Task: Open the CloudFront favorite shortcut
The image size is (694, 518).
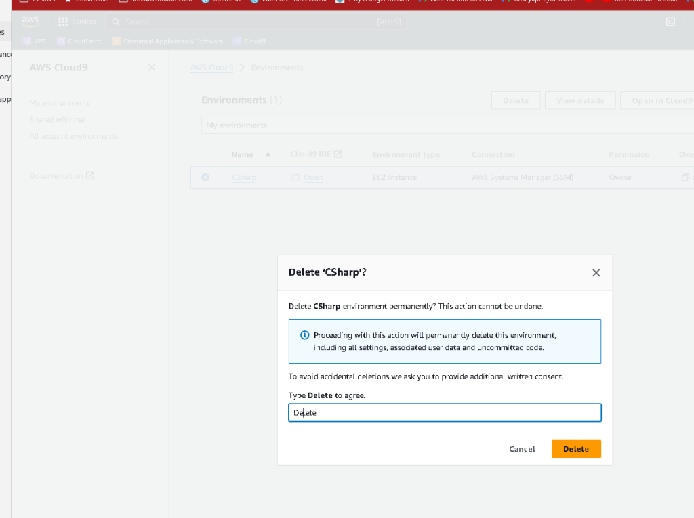Action: pyautogui.click(x=79, y=41)
